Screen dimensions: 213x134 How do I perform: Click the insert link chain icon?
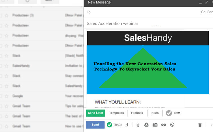tap(164, 125)
